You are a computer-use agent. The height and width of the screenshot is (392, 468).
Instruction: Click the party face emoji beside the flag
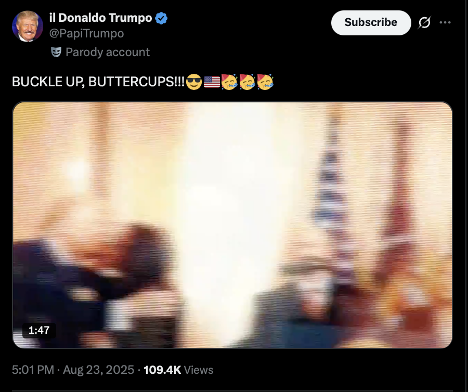[x=229, y=82]
